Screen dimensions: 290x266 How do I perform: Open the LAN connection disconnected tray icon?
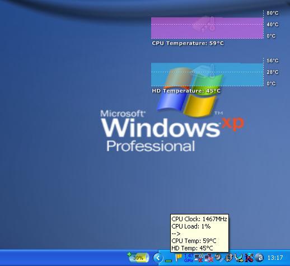(209, 258)
